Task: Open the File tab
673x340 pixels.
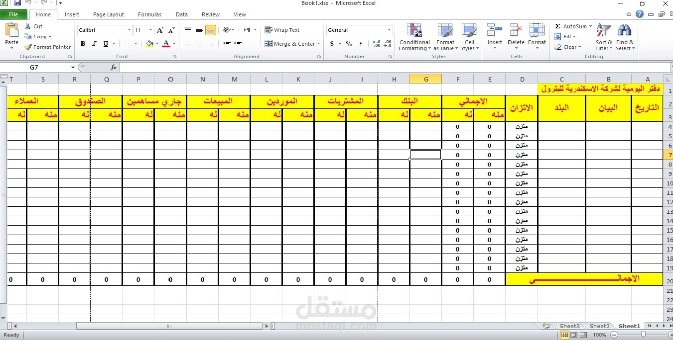Action: pyautogui.click(x=14, y=14)
